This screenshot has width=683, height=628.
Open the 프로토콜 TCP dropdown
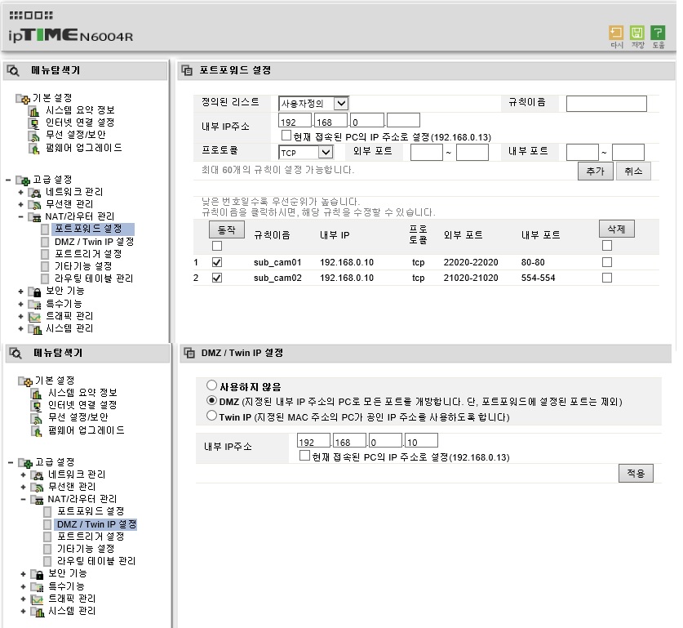(306, 152)
